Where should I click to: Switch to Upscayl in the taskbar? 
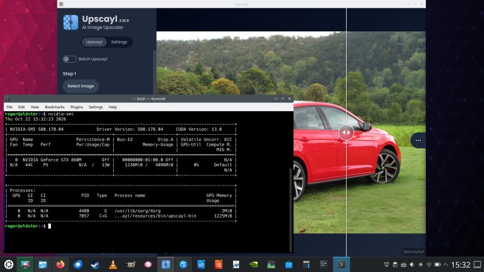166,264
